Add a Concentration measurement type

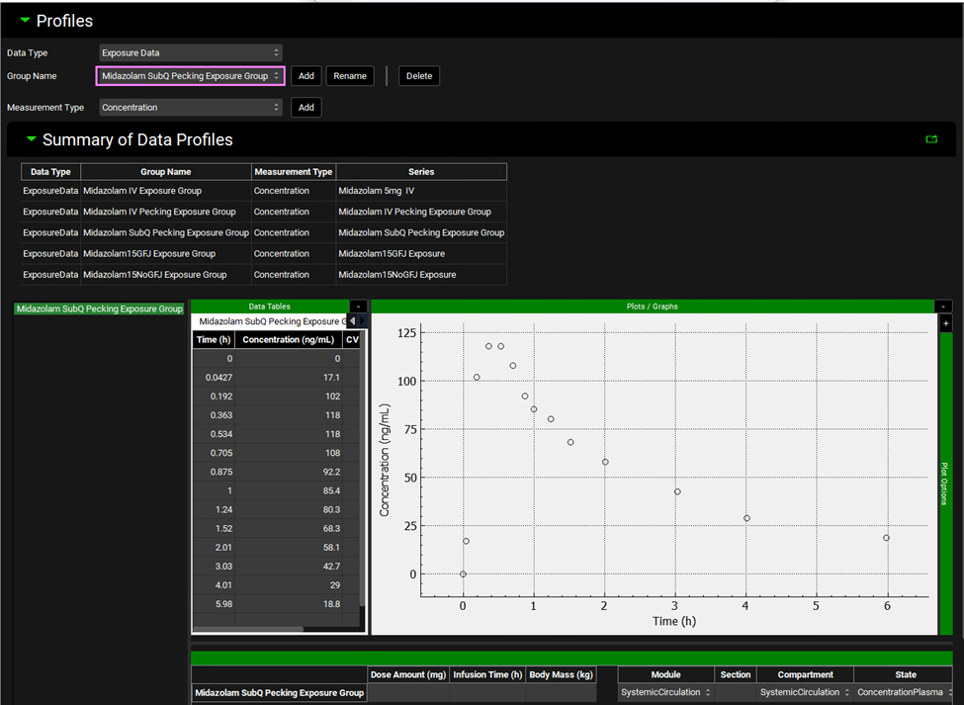[307, 108]
